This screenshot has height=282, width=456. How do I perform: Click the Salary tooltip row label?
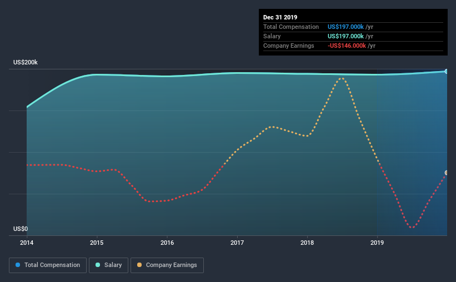(272, 36)
